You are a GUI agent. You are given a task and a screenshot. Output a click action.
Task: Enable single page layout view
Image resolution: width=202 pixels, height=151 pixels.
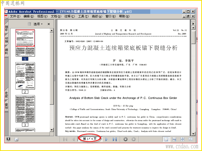click(x=166, y=139)
